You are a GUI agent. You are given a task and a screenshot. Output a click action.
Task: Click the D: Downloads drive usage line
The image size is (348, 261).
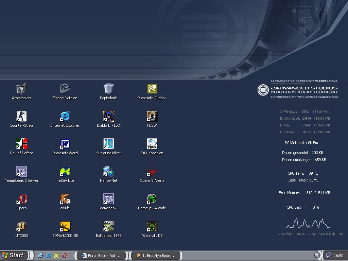(x=305, y=119)
